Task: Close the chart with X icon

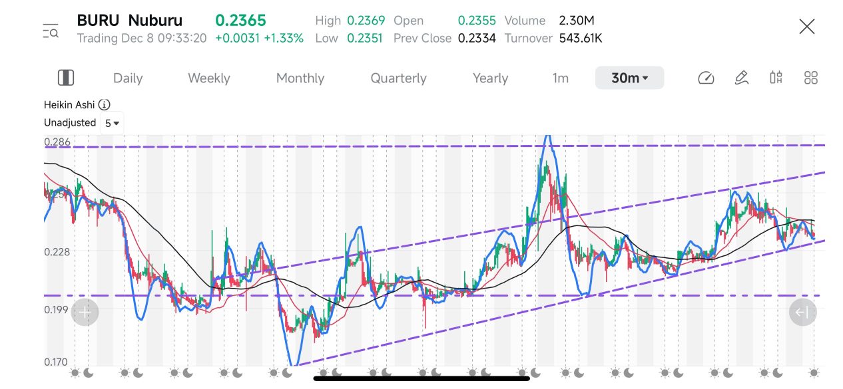Action: click(x=807, y=27)
